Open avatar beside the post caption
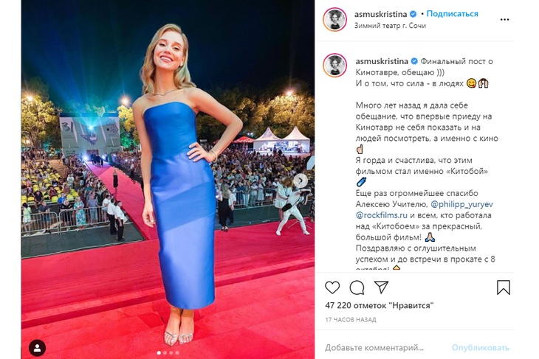The height and width of the screenshot is (359, 539). point(334,65)
